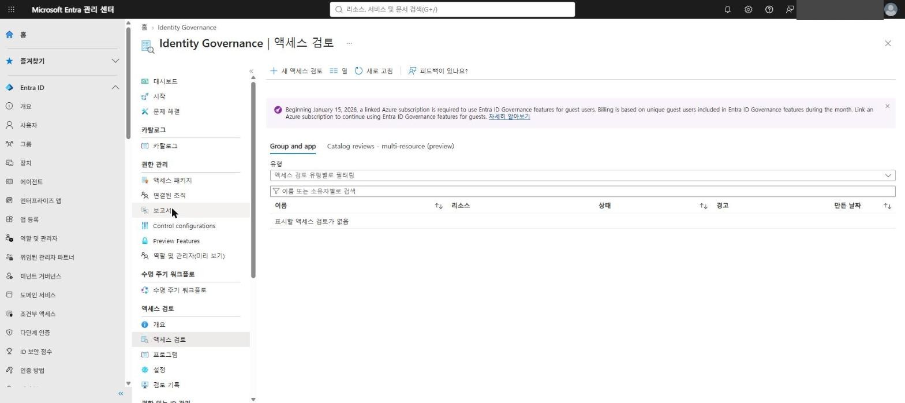Viewport: 905px width, 403px height.
Task: Open the more options ellipsis by title
Action: click(x=349, y=43)
